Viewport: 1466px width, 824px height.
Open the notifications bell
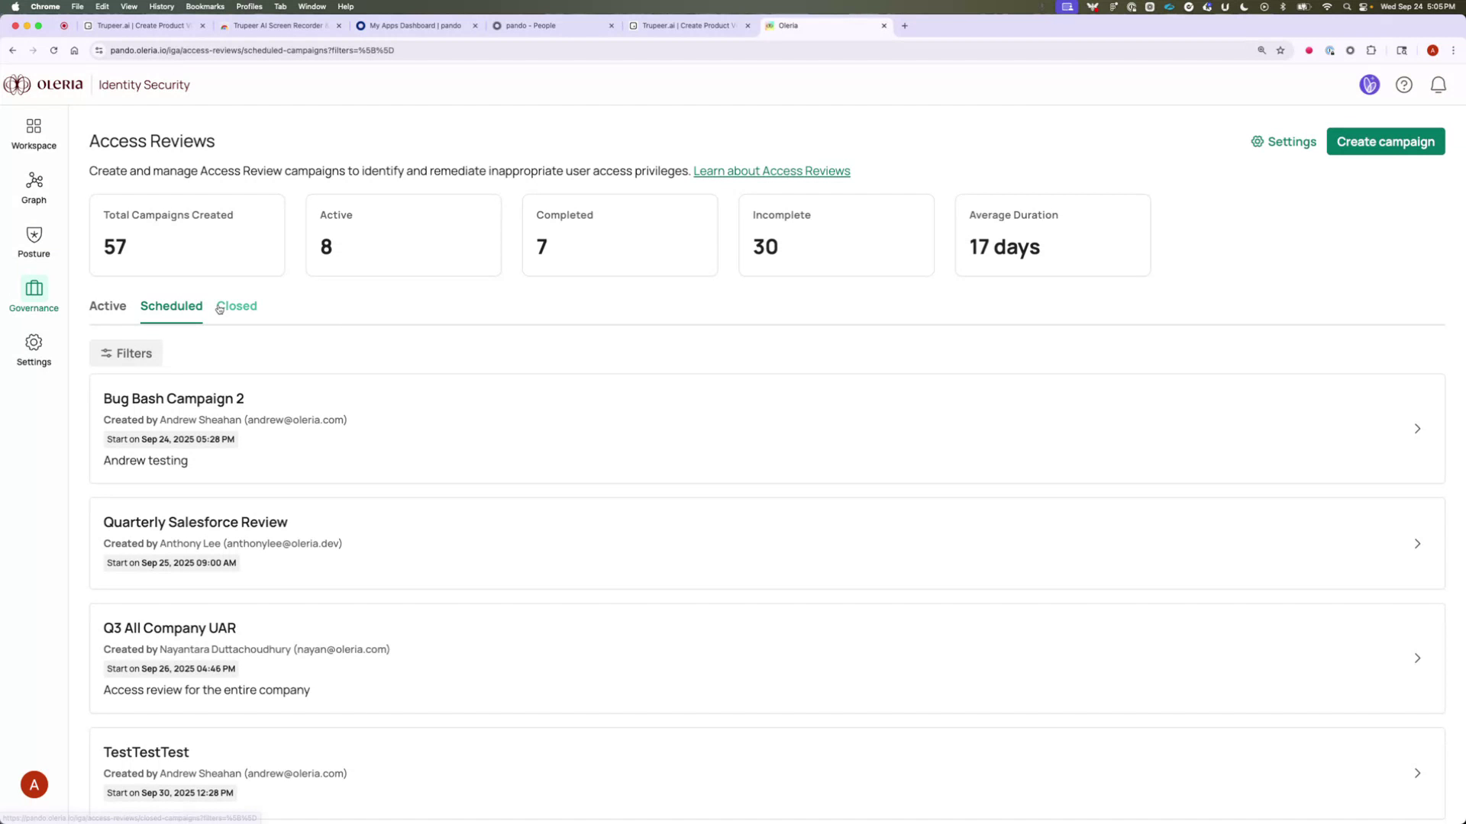[x=1438, y=85]
